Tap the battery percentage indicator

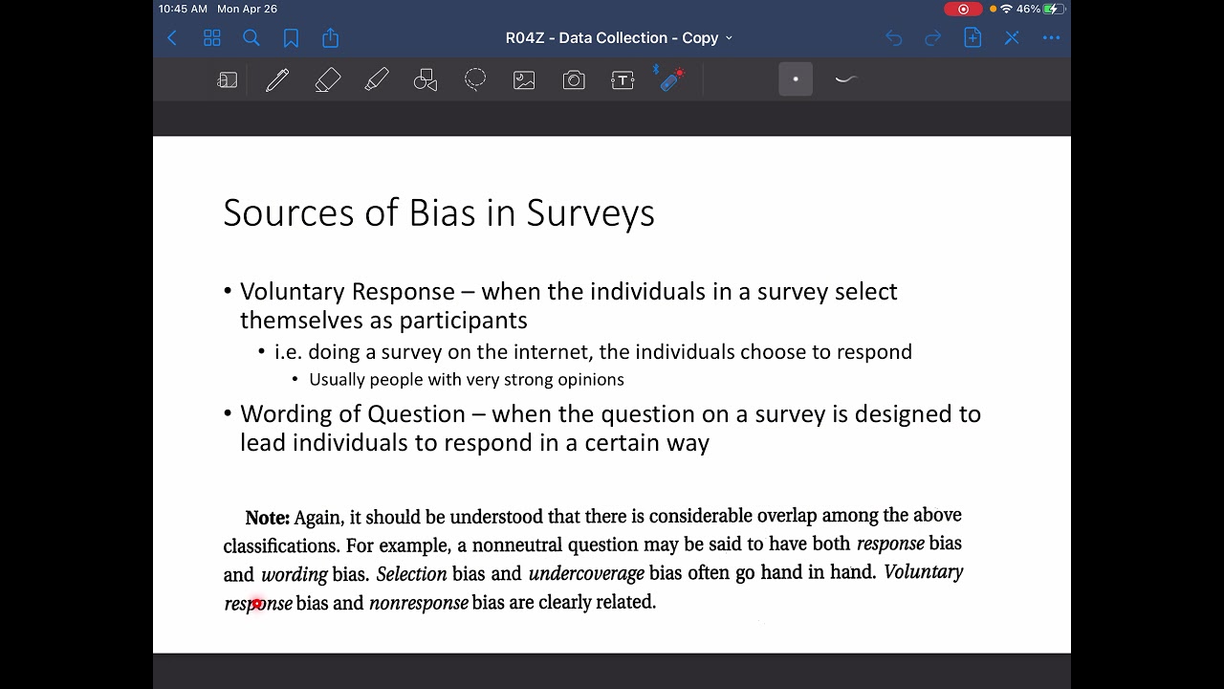[x=1029, y=9]
